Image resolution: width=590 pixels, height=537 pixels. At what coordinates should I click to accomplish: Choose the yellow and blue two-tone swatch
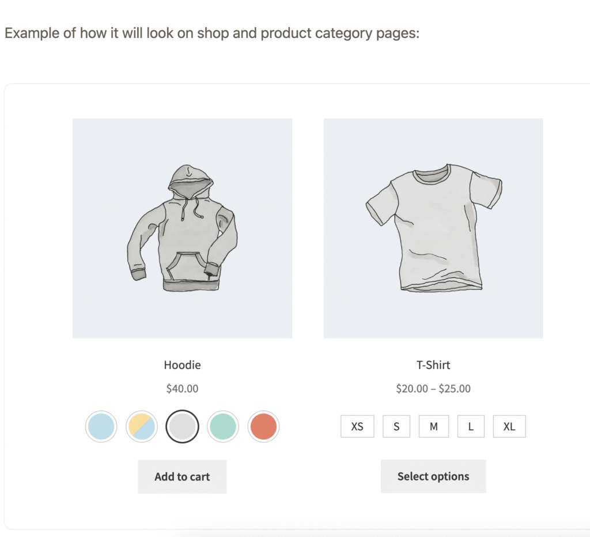click(142, 427)
